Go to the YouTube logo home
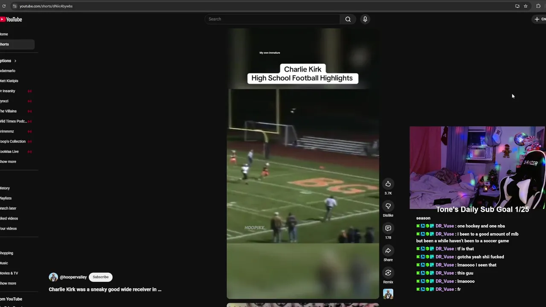Screen dimensions: 546x307 [x=11, y=19]
